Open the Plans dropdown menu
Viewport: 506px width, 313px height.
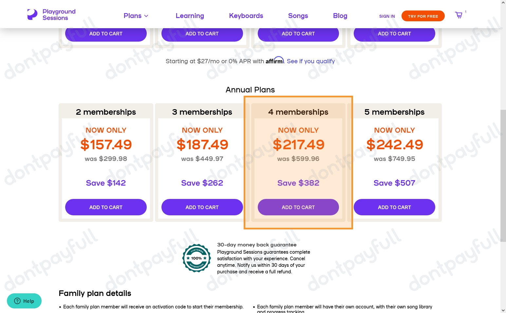(133, 16)
